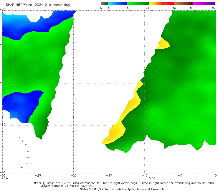Click the '18' label under the color scale
218x191 pixels.
point(127,8)
